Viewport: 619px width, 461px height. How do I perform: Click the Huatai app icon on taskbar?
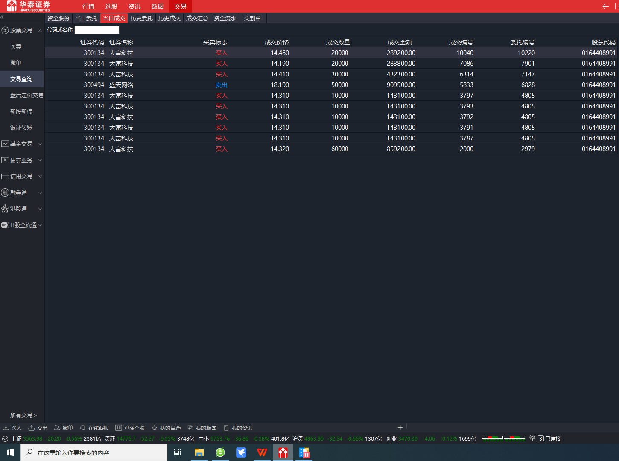tap(283, 452)
